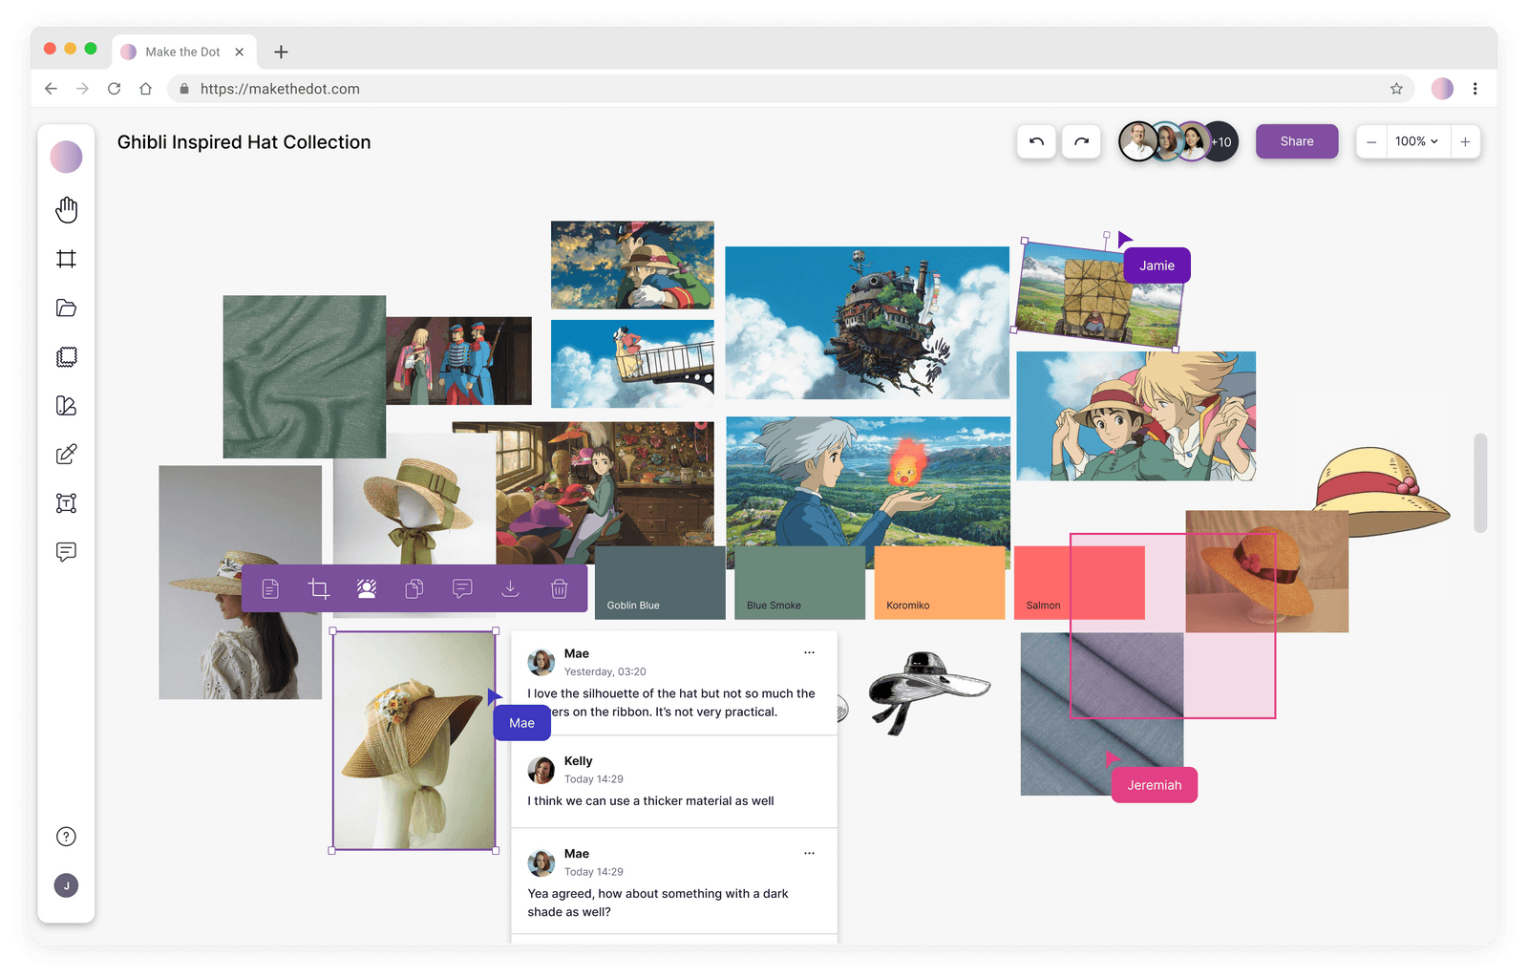1528x978 pixels.
Task: Open the Help button at sidebar bottom
Action: (66, 836)
